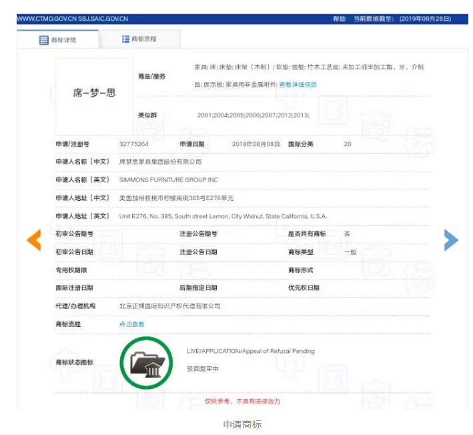Click the 申请/注册号 label
Image resolution: width=473 pixels, height=435 pixels.
pyautogui.click(x=73, y=144)
